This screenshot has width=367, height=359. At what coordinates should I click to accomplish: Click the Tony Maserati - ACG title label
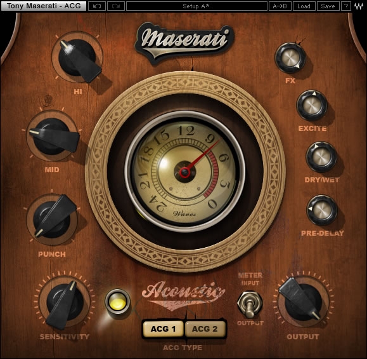pos(44,6)
